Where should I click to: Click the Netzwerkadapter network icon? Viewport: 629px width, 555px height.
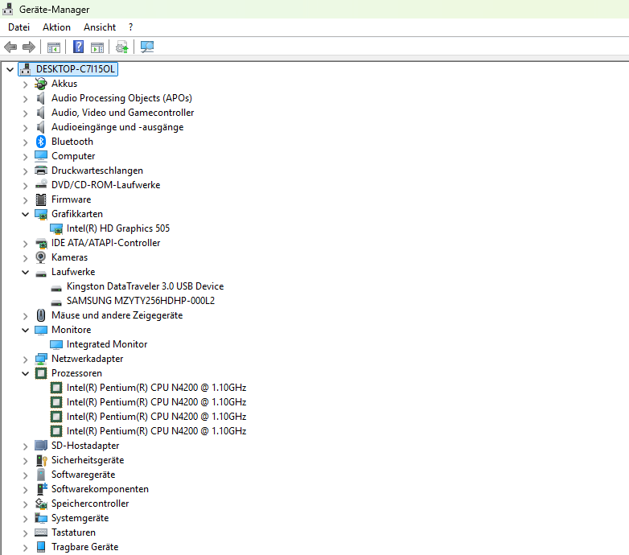(41, 359)
